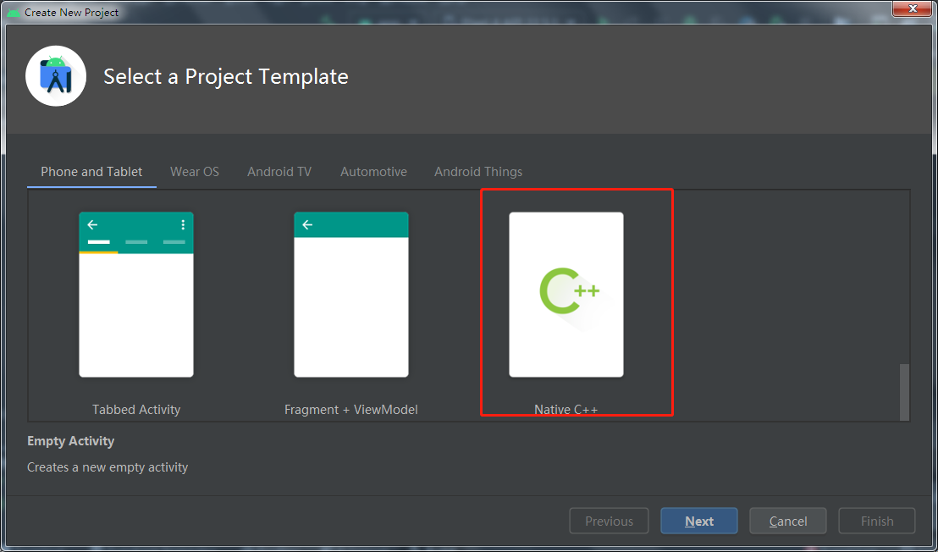Click the Native C++ label

[566, 410]
